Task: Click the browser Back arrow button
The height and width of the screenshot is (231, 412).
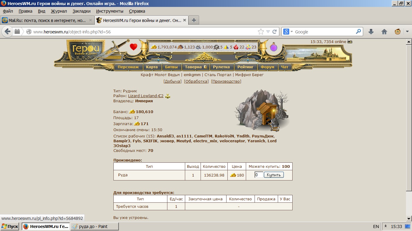Action: coord(8,31)
